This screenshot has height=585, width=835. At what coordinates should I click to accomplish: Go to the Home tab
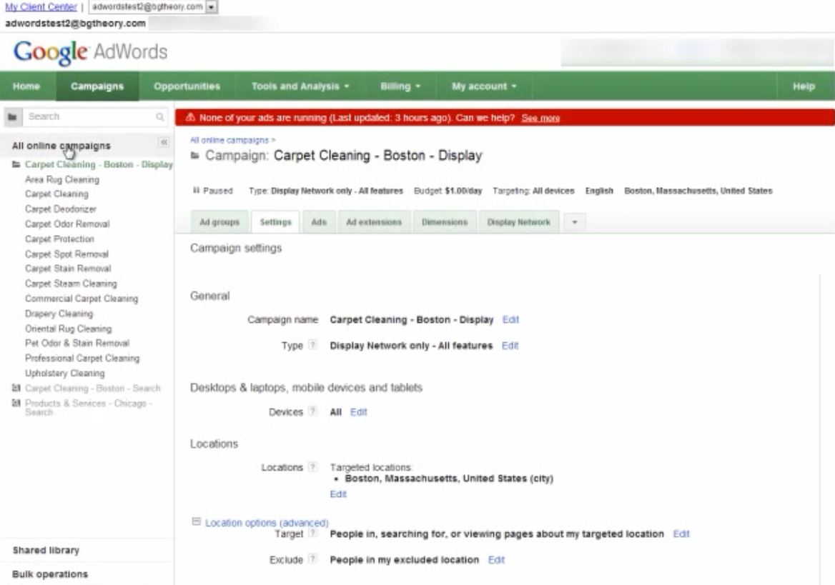pyautogui.click(x=26, y=86)
